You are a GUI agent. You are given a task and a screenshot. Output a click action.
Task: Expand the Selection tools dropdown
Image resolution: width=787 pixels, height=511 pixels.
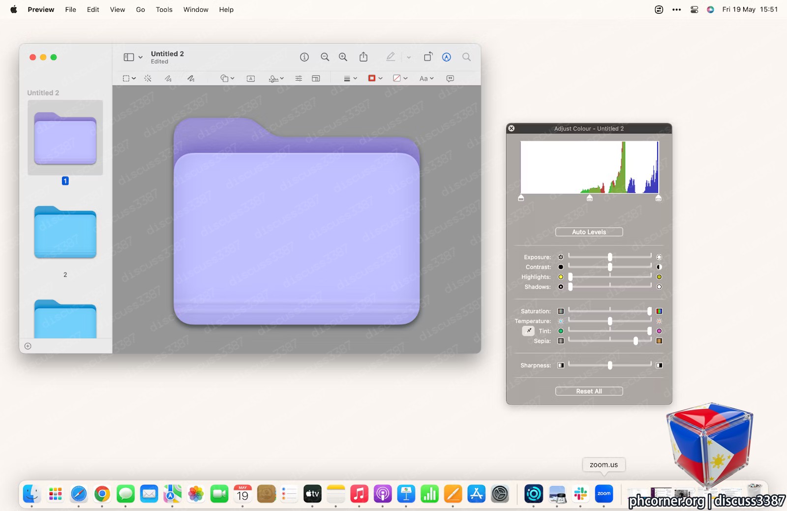[129, 78]
